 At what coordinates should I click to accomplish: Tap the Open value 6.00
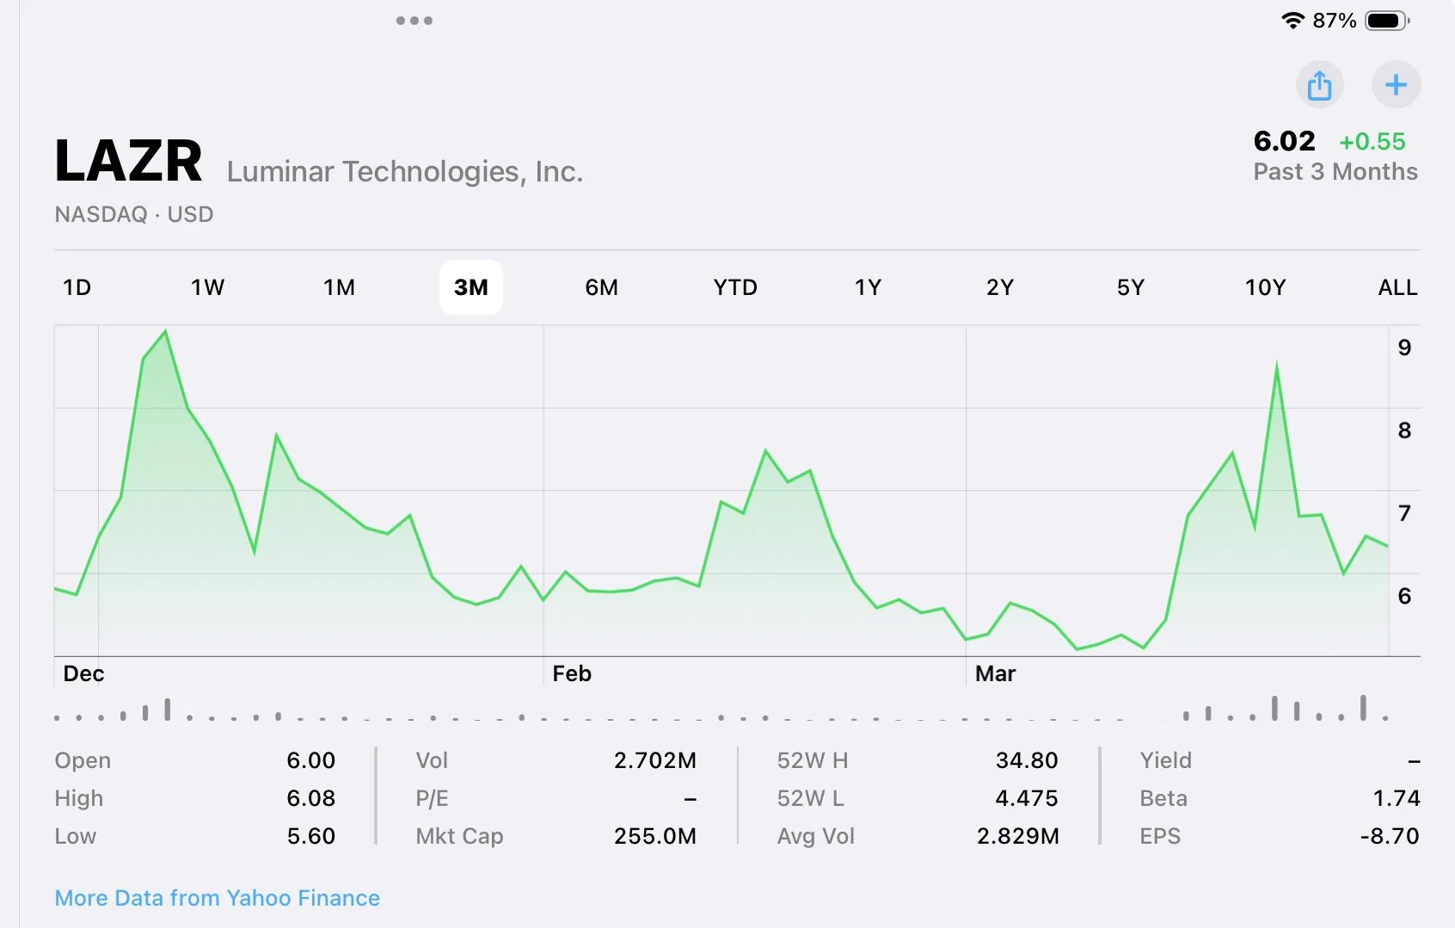click(x=311, y=760)
